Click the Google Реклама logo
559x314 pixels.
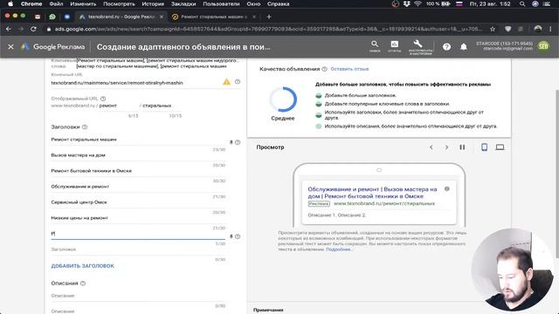(52, 46)
